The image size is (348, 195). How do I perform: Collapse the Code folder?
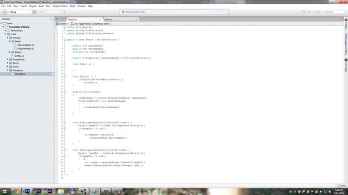pyautogui.click(x=5, y=34)
